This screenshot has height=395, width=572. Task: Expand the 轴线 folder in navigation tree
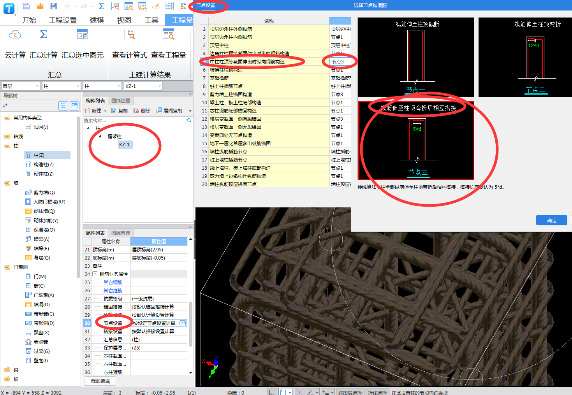[x=7, y=137]
